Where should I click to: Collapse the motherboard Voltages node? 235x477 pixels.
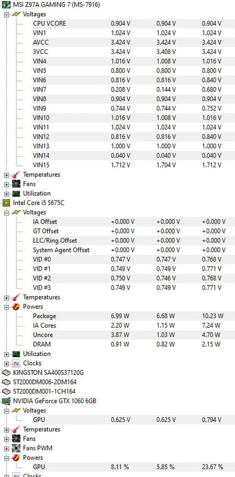tap(7, 14)
